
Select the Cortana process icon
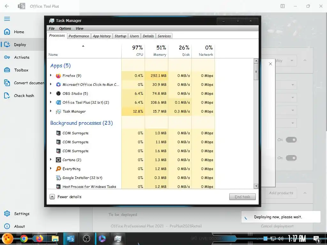pos(58,160)
